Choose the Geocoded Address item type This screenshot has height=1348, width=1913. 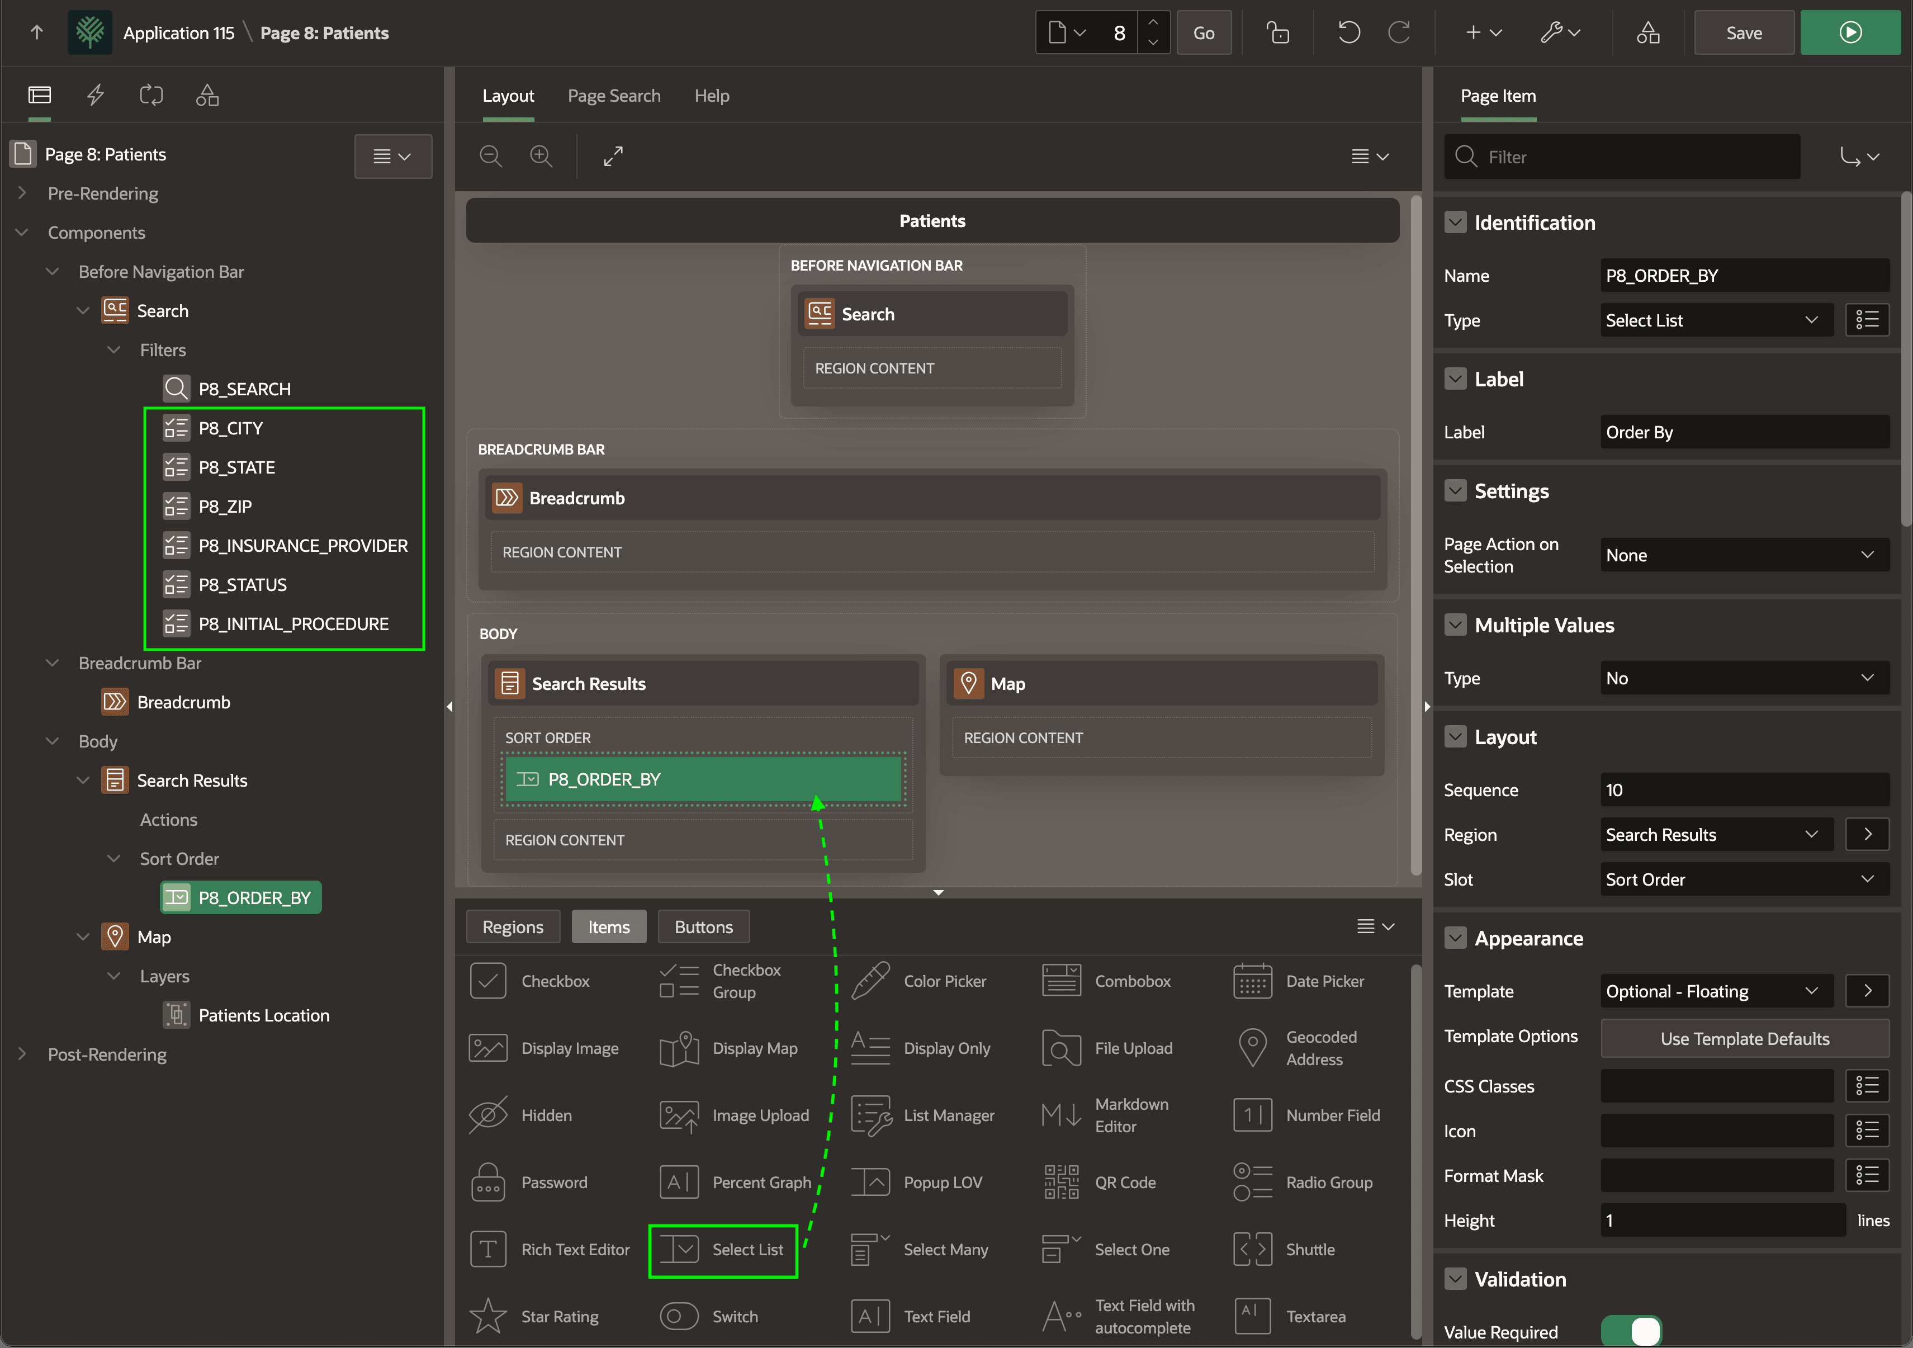coord(1299,1048)
